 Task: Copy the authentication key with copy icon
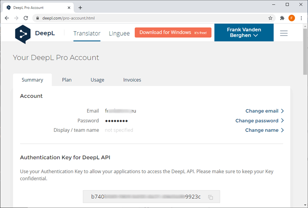click(211, 197)
